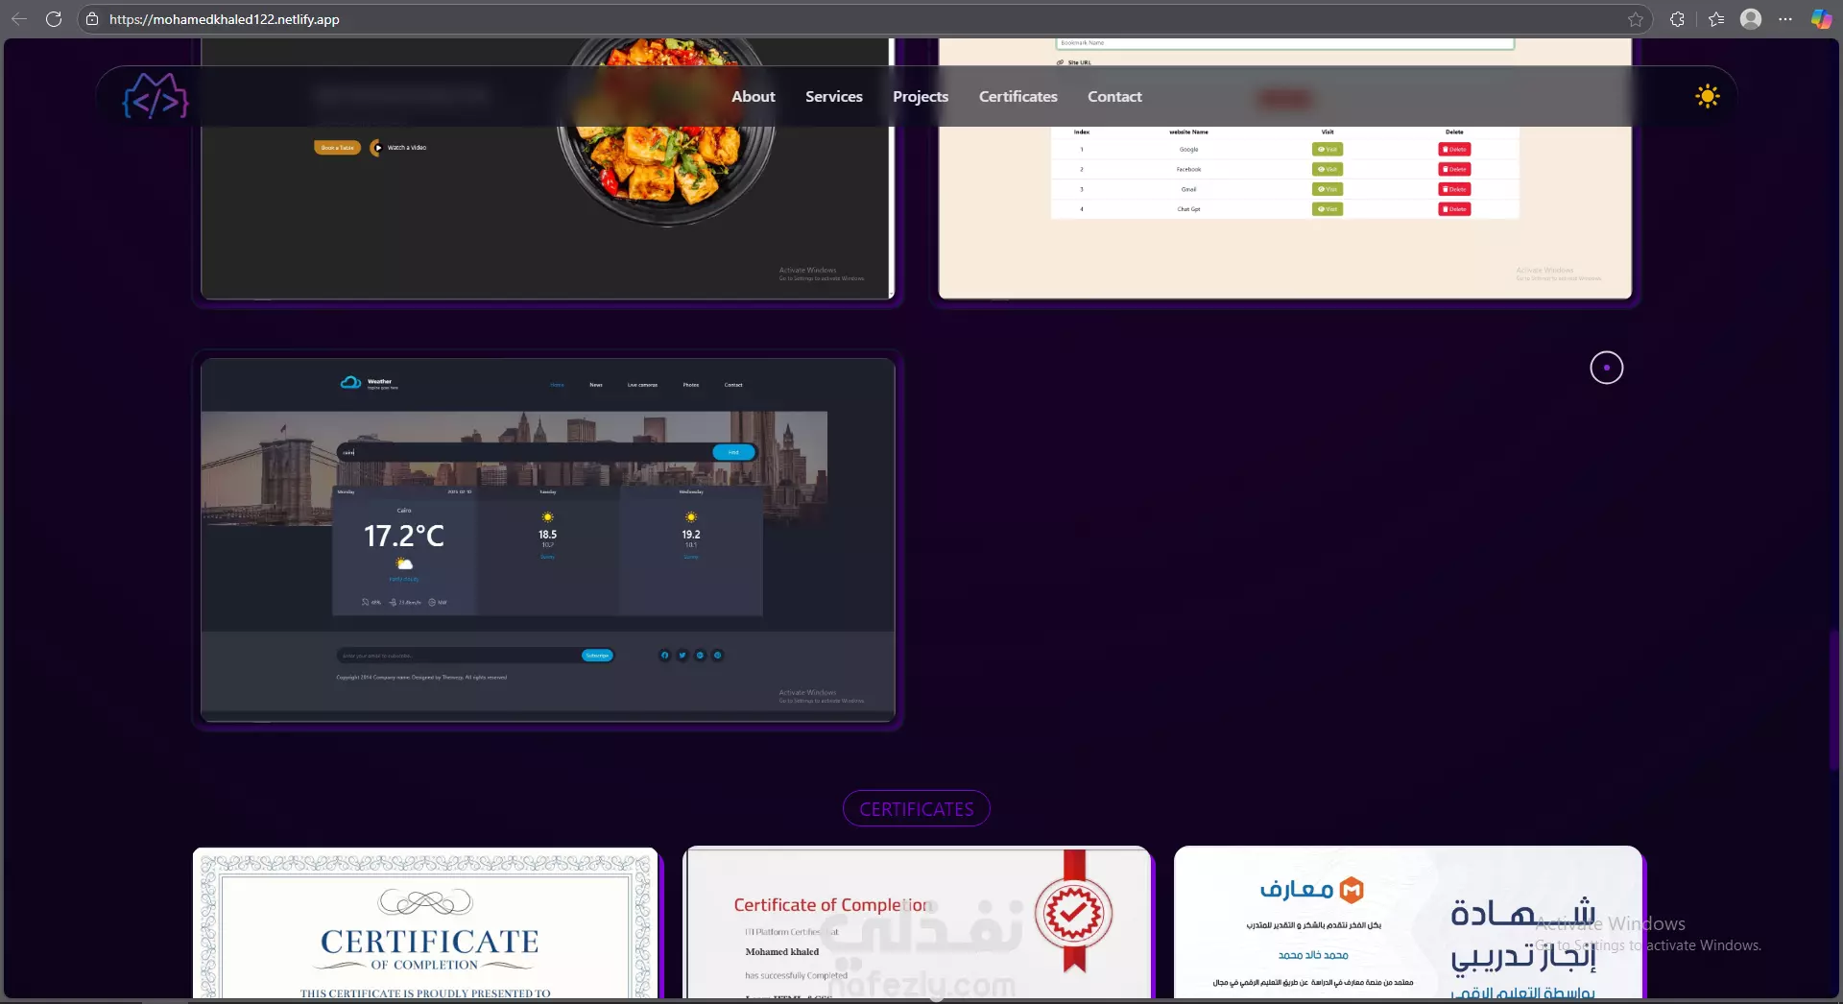Click the Bookmark Name input field
Image resolution: width=1843 pixels, height=1004 pixels.
[1284, 43]
